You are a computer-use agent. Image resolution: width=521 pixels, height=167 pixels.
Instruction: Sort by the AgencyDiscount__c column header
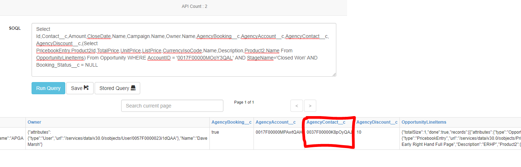click(x=377, y=122)
